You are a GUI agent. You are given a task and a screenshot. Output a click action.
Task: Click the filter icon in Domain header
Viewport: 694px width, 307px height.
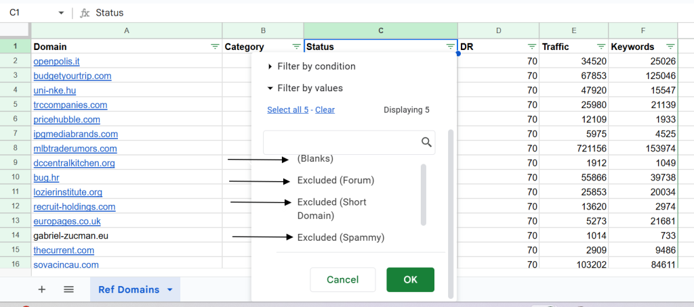tap(215, 47)
